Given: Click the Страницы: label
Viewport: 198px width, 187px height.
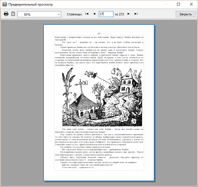Looking at the screenshot, I should point(75,14).
